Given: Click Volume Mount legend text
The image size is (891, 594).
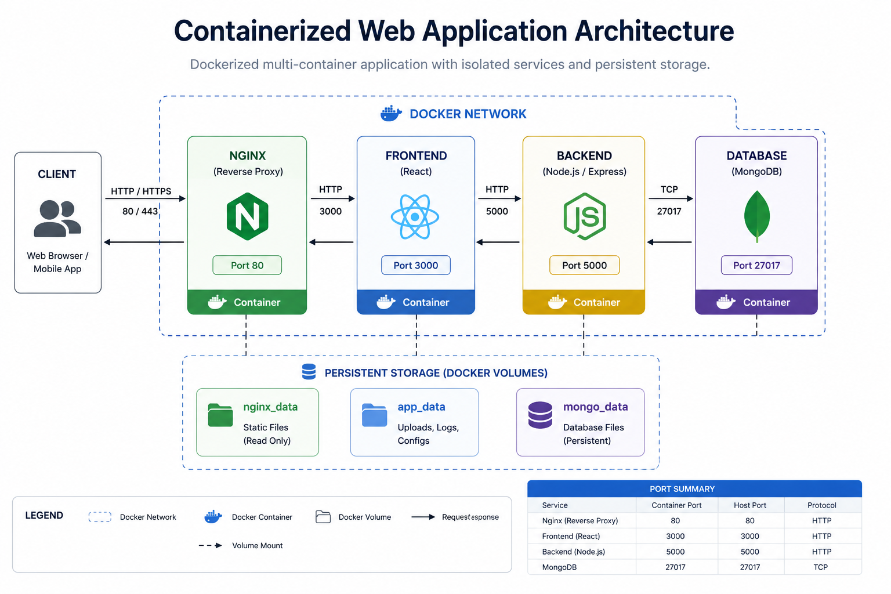Looking at the screenshot, I should tap(258, 545).
